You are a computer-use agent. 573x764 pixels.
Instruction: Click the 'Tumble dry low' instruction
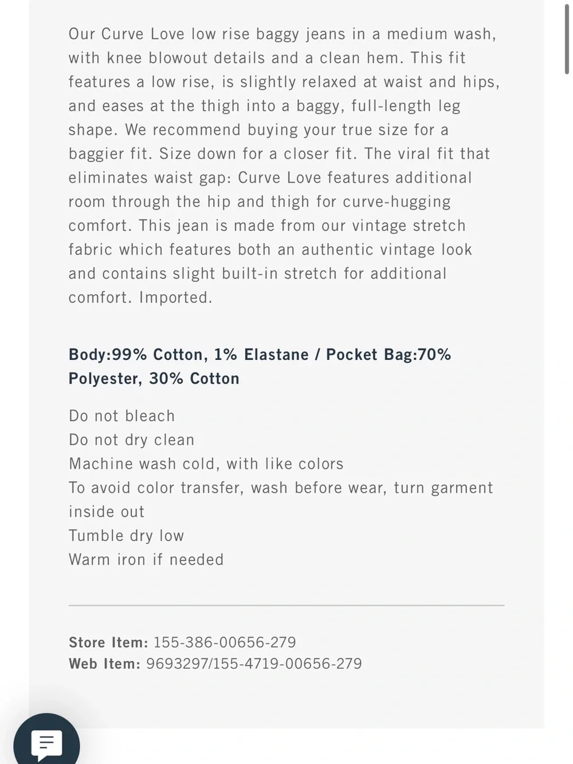pos(127,536)
